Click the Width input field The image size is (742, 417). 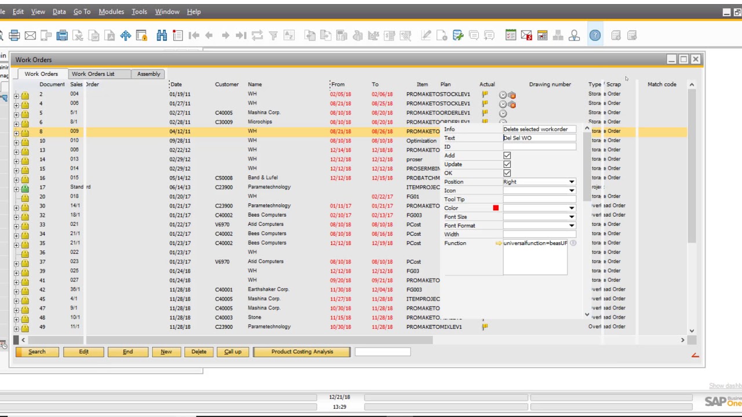[x=539, y=235]
